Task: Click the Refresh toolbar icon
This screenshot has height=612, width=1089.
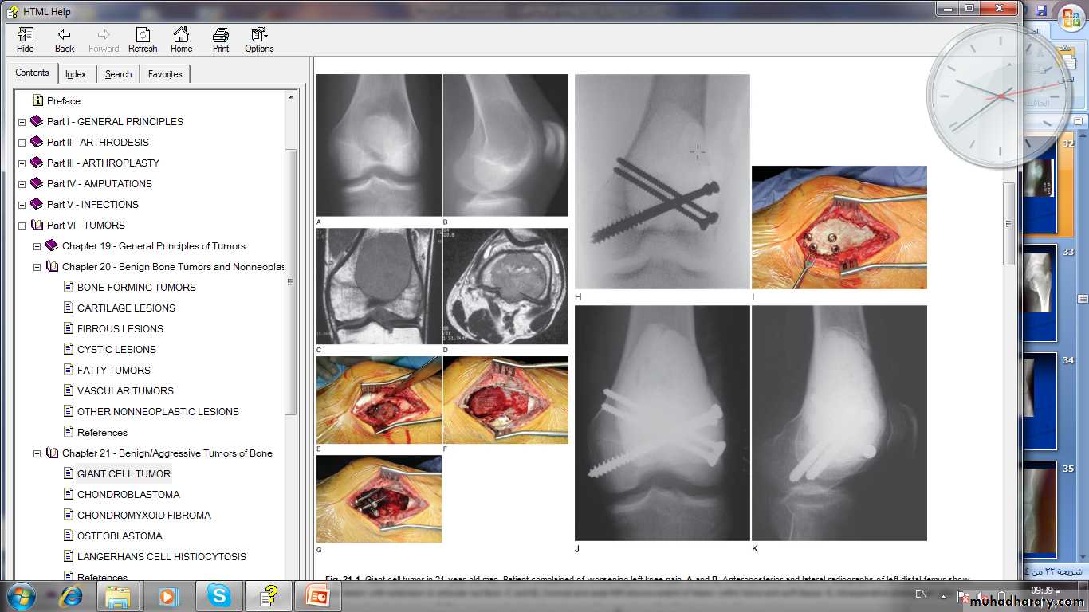Action: (143, 40)
